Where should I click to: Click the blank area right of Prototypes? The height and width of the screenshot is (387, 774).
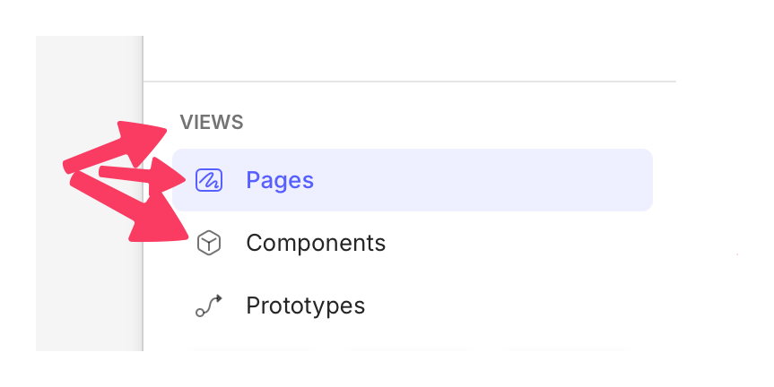538,306
